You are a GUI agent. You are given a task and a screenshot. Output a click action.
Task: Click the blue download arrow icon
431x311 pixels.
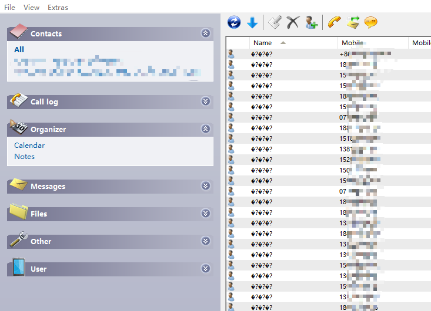point(252,23)
